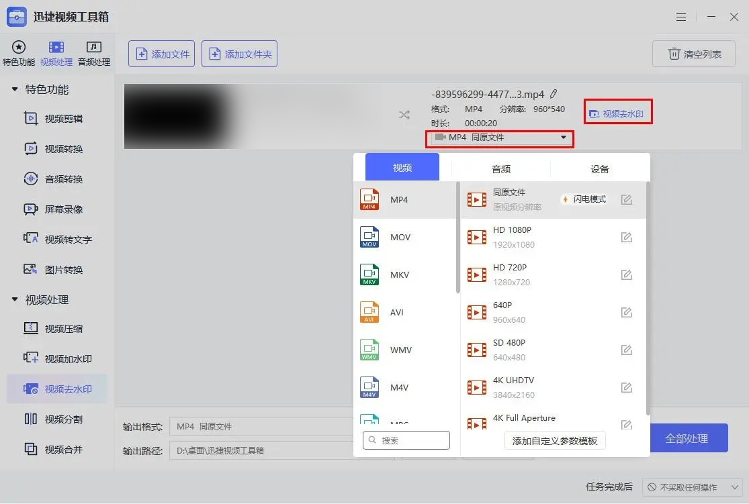Open the MP4 同原文件 format dropdown
The height and width of the screenshot is (504, 749).
click(500, 138)
